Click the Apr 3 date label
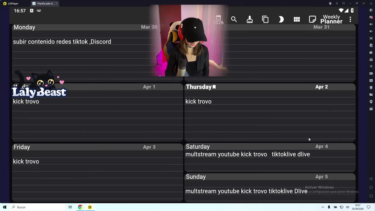The width and height of the screenshot is (375, 211). (x=149, y=147)
